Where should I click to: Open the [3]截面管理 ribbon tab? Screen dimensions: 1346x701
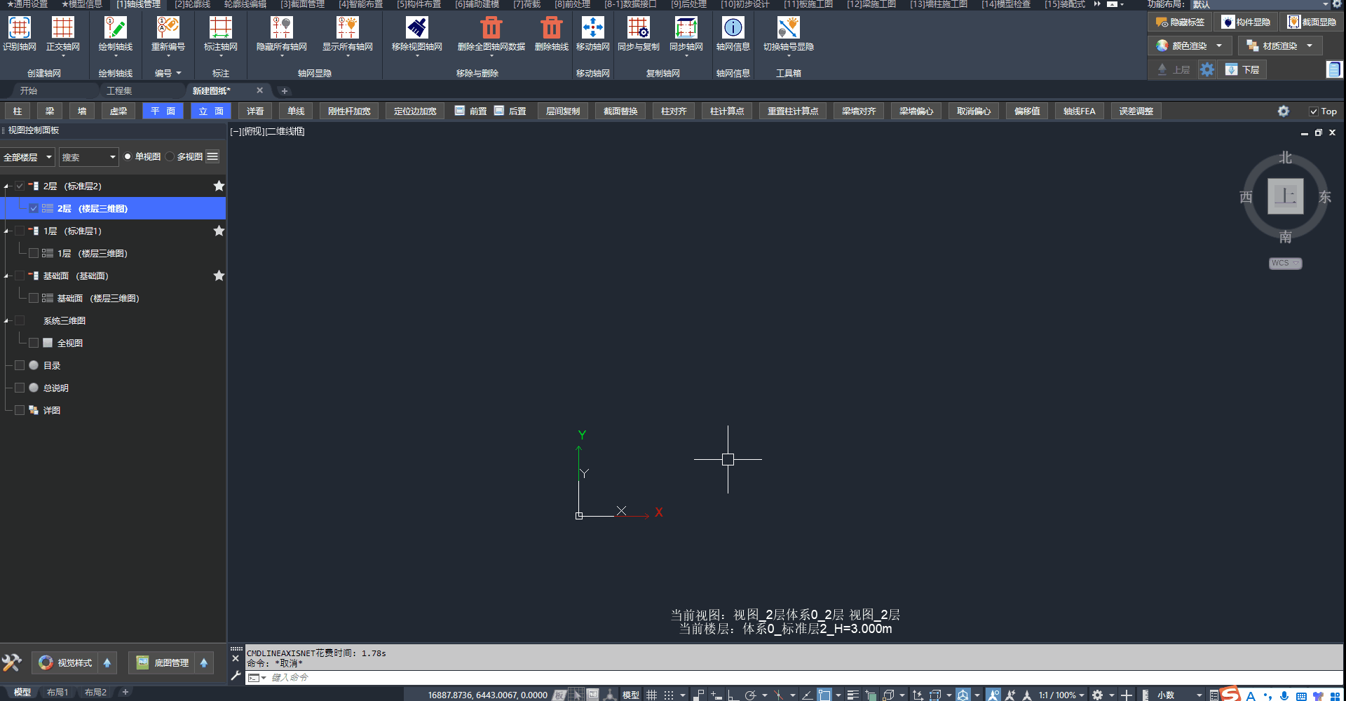(x=302, y=4)
